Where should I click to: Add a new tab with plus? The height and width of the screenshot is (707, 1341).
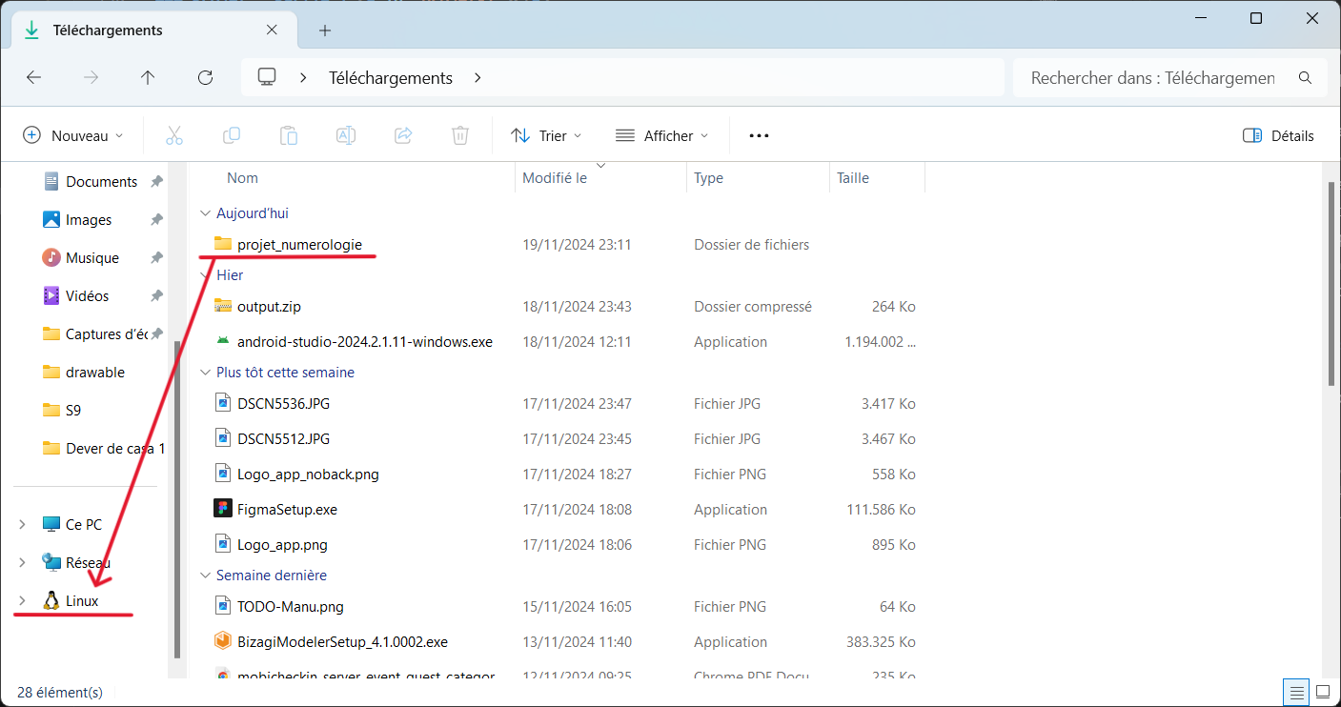[325, 30]
